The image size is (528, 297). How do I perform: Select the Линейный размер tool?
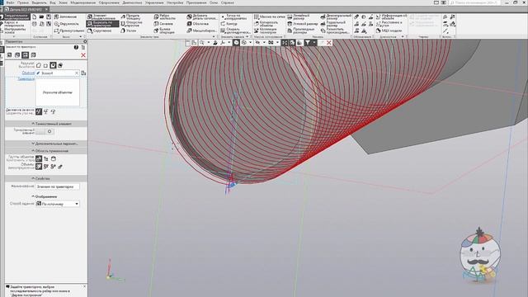(299, 16)
